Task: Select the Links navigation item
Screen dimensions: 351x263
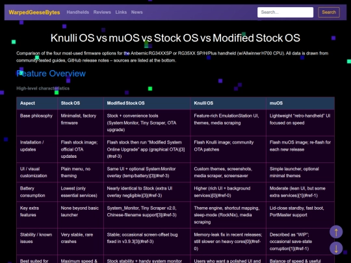Action: coord(121,12)
